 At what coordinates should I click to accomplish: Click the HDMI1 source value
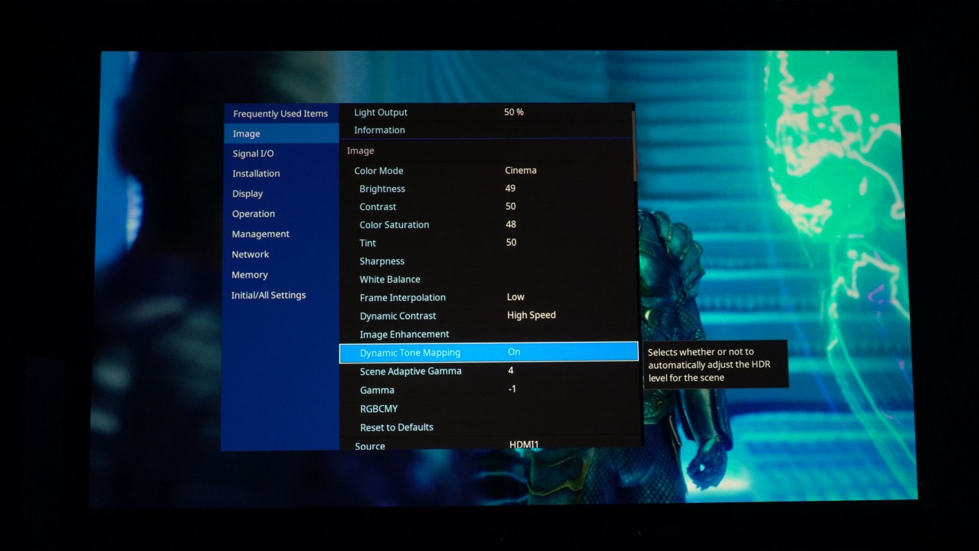524,444
